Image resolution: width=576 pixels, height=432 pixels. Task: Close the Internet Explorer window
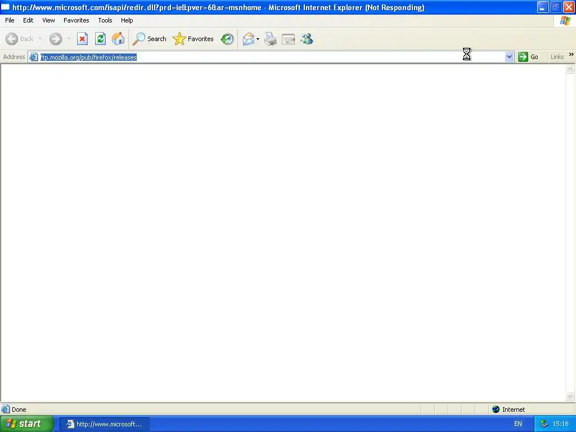click(569, 7)
